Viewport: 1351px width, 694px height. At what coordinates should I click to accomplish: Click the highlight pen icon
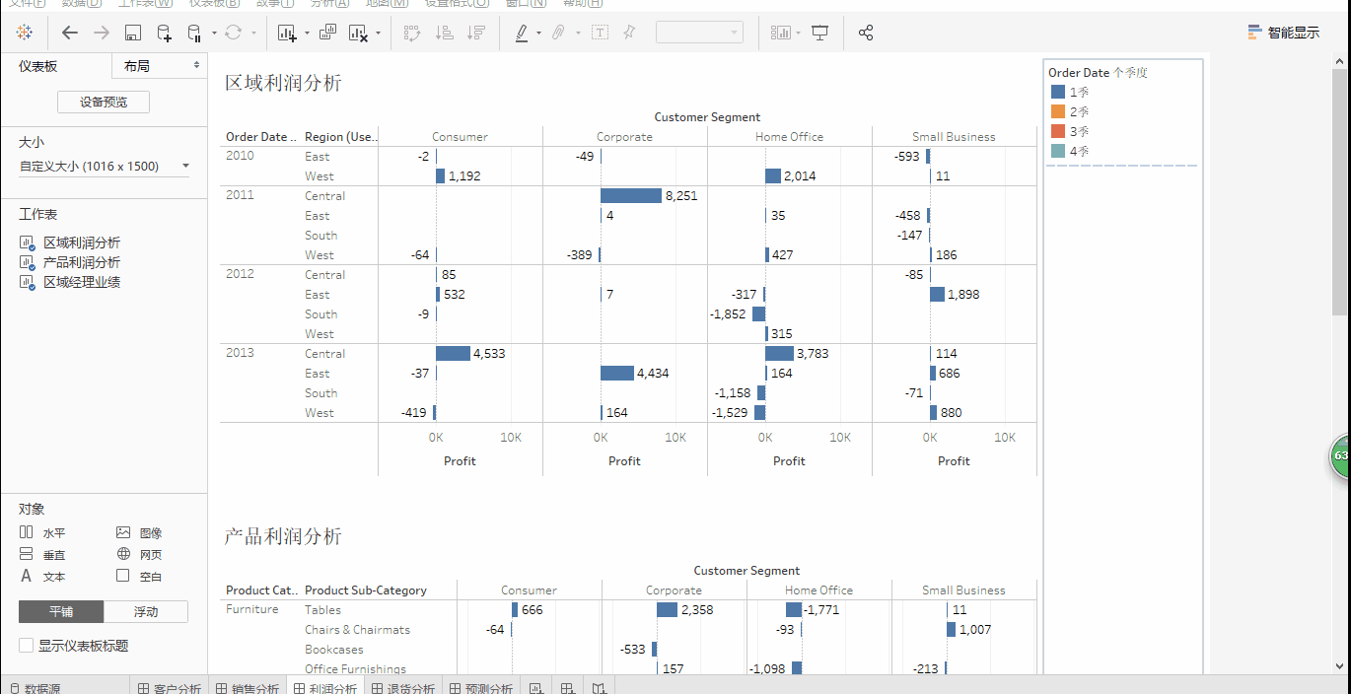click(522, 33)
